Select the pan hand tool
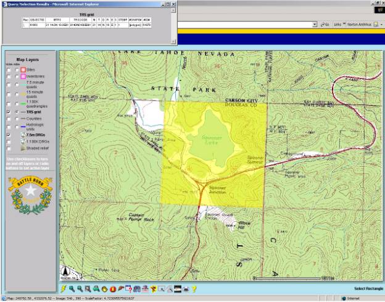385x302 pixels. 105,288
